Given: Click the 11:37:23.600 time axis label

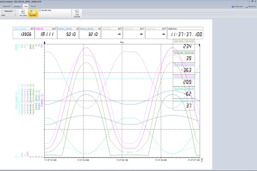Looking at the screenshot, I should (x=83, y=160).
